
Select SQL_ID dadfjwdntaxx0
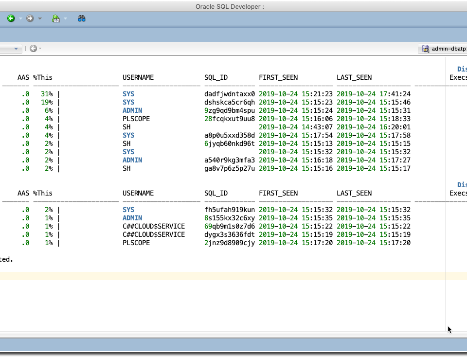(x=229, y=94)
